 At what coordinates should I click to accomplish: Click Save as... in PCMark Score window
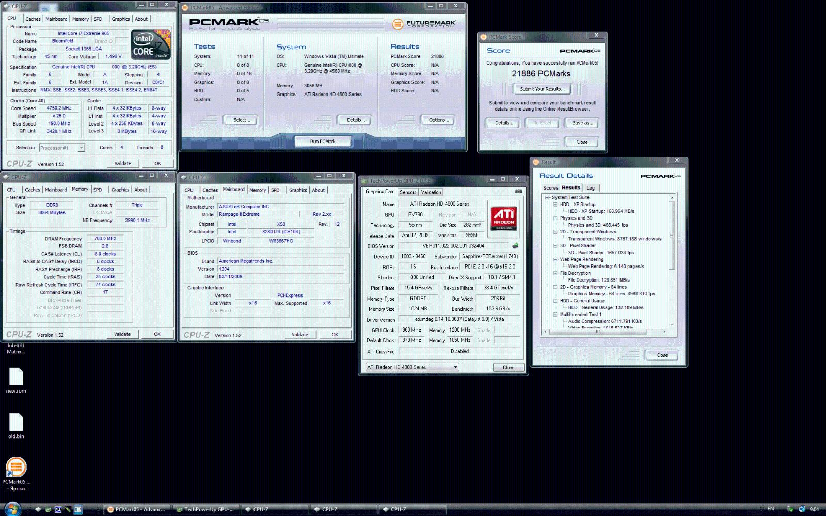click(x=583, y=123)
